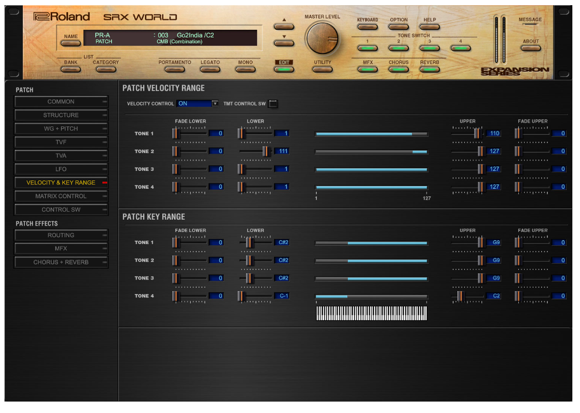
Task: Enable the TMT Control SW checkbox
Action: [273, 104]
